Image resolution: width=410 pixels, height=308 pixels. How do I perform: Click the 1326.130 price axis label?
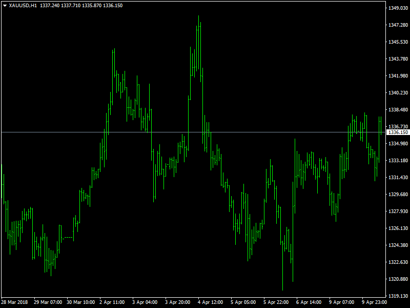coord(398,228)
